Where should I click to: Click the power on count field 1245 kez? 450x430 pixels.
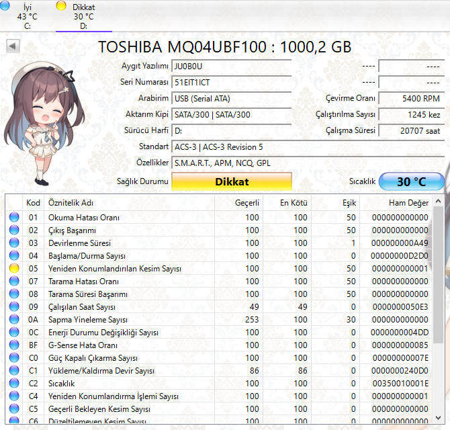tap(412, 114)
